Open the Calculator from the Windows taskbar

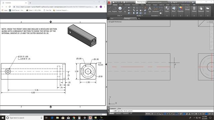(79, 118)
